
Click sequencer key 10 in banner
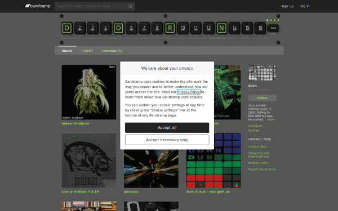pyautogui.click(x=183, y=28)
